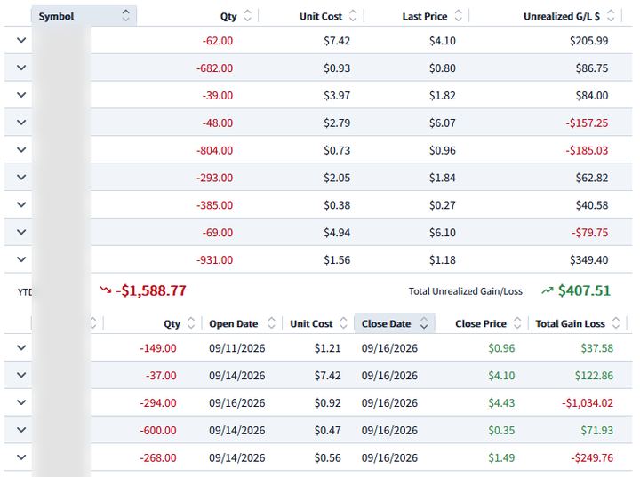
Task: Sort lower table by Unit Cost
Action: (x=311, y=323)
